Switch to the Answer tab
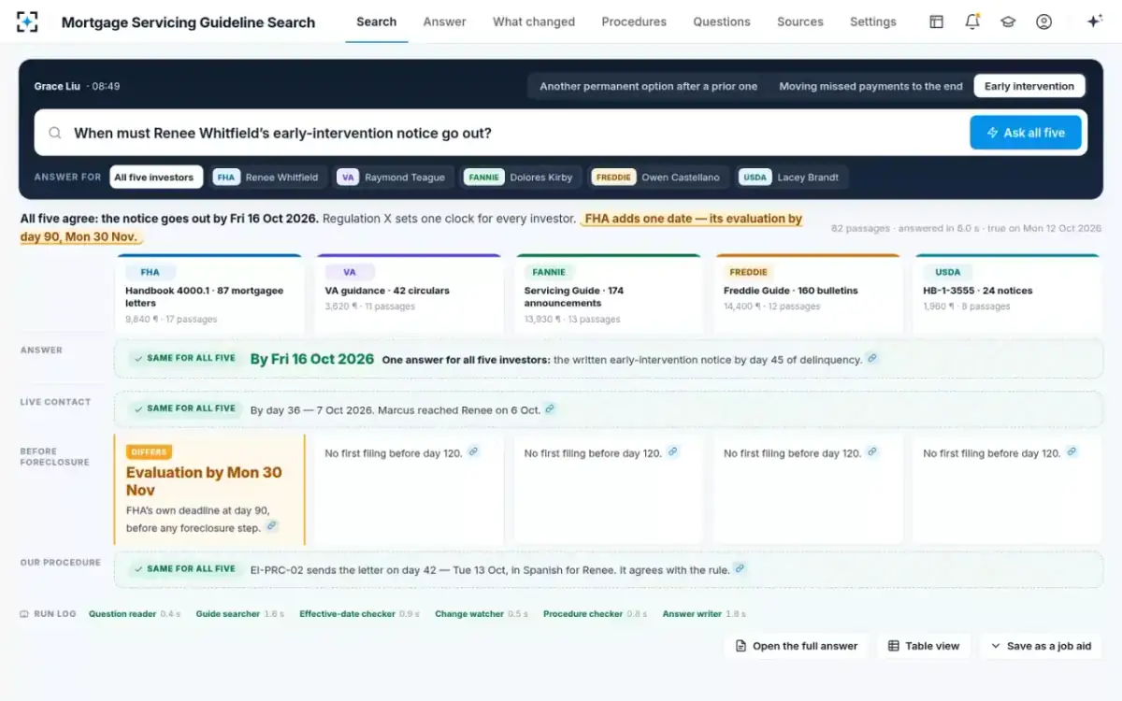The height and width of the screenshot is (701, 1122). click(444, 21)
